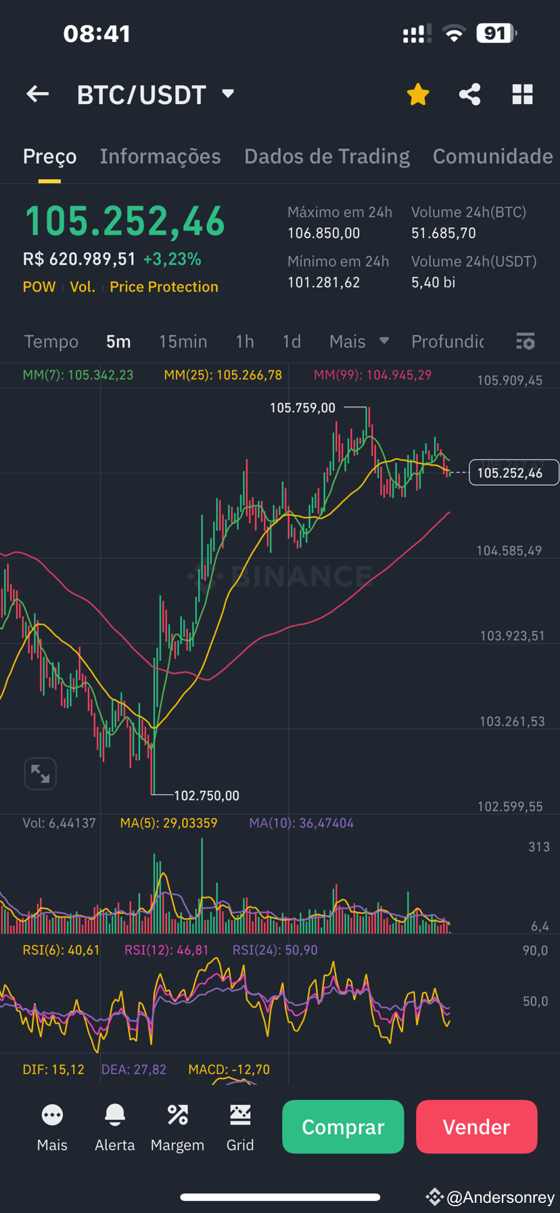Tap the Wi-Fi icon in status bar

[x=454, y=33]
